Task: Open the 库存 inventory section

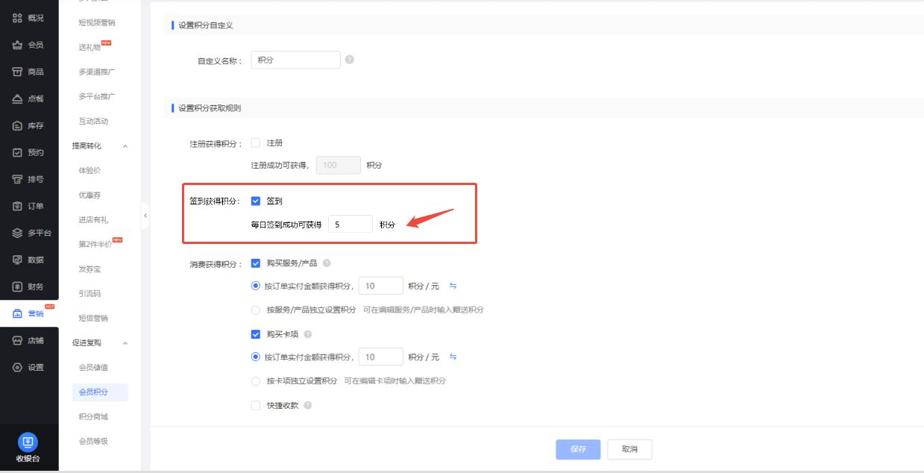Action: click(x=28, y=125)
